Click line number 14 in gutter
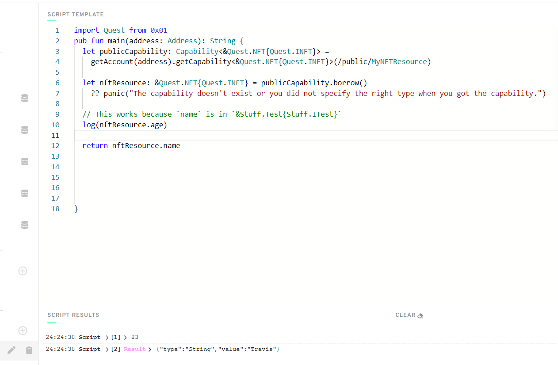This screenshot has width=558, height=365. pos(55,167)
